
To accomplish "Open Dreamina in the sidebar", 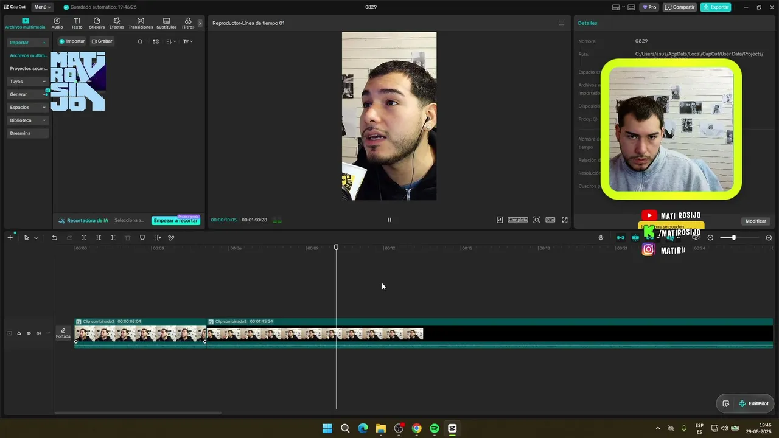I will [x=28, y=133].
